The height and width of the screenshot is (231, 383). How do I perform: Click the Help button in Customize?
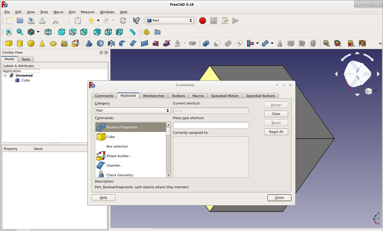coord(104,198)
